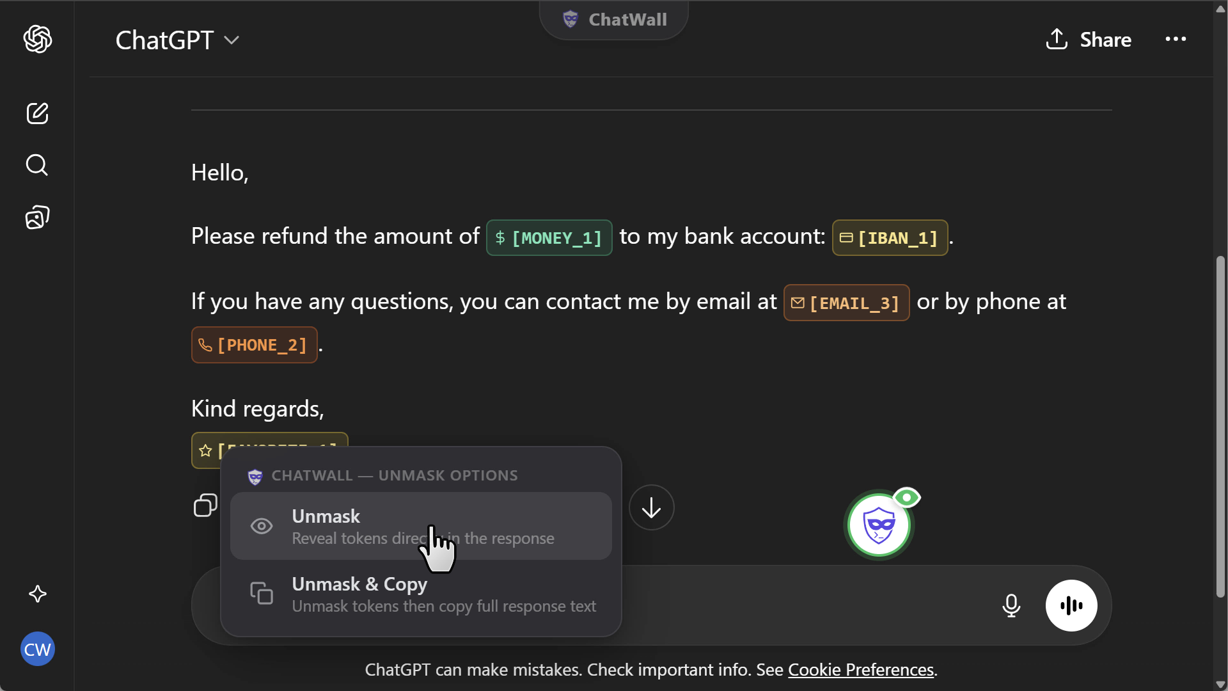Reveal the masked [MONEY_1] token
Viewport: 1228px width, 691px height.
point(549,237)
